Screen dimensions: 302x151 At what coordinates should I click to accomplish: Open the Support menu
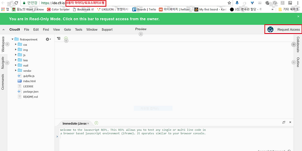tap(107, 29)
